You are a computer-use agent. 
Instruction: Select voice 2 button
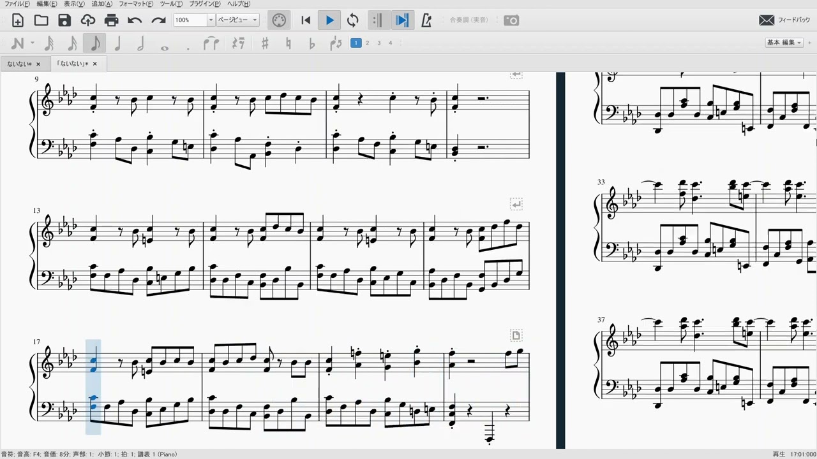tap(368, 43)
